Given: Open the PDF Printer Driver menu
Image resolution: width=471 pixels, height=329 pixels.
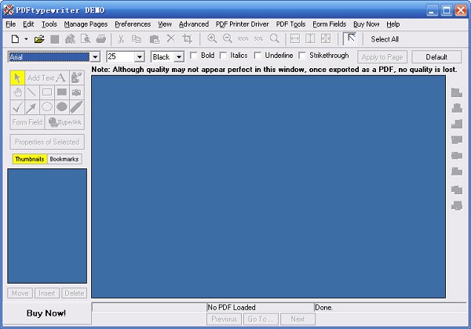Looking at the screenshot, I should (x=242, y=24).
